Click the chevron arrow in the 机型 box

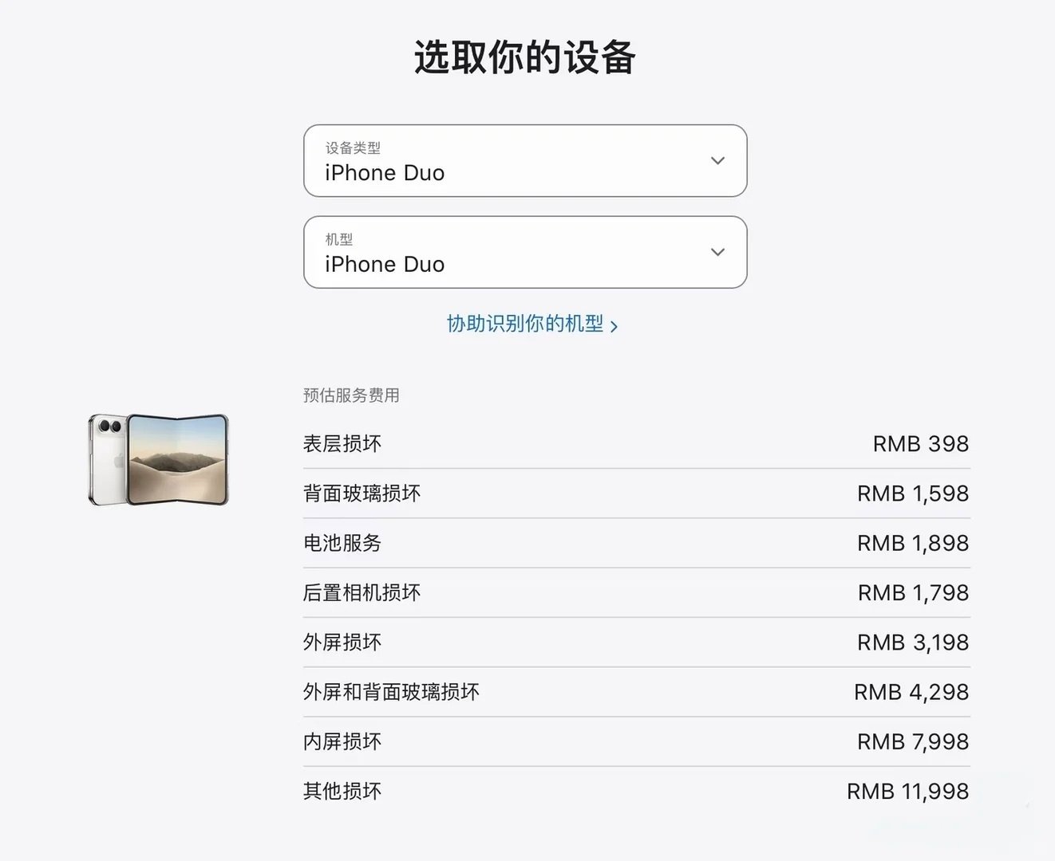tap(717, 252)
